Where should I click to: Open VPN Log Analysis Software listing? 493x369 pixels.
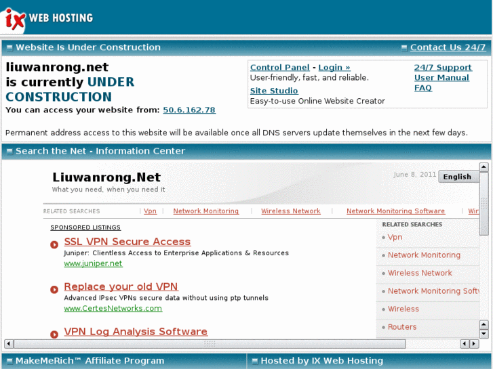pos(136,331)
